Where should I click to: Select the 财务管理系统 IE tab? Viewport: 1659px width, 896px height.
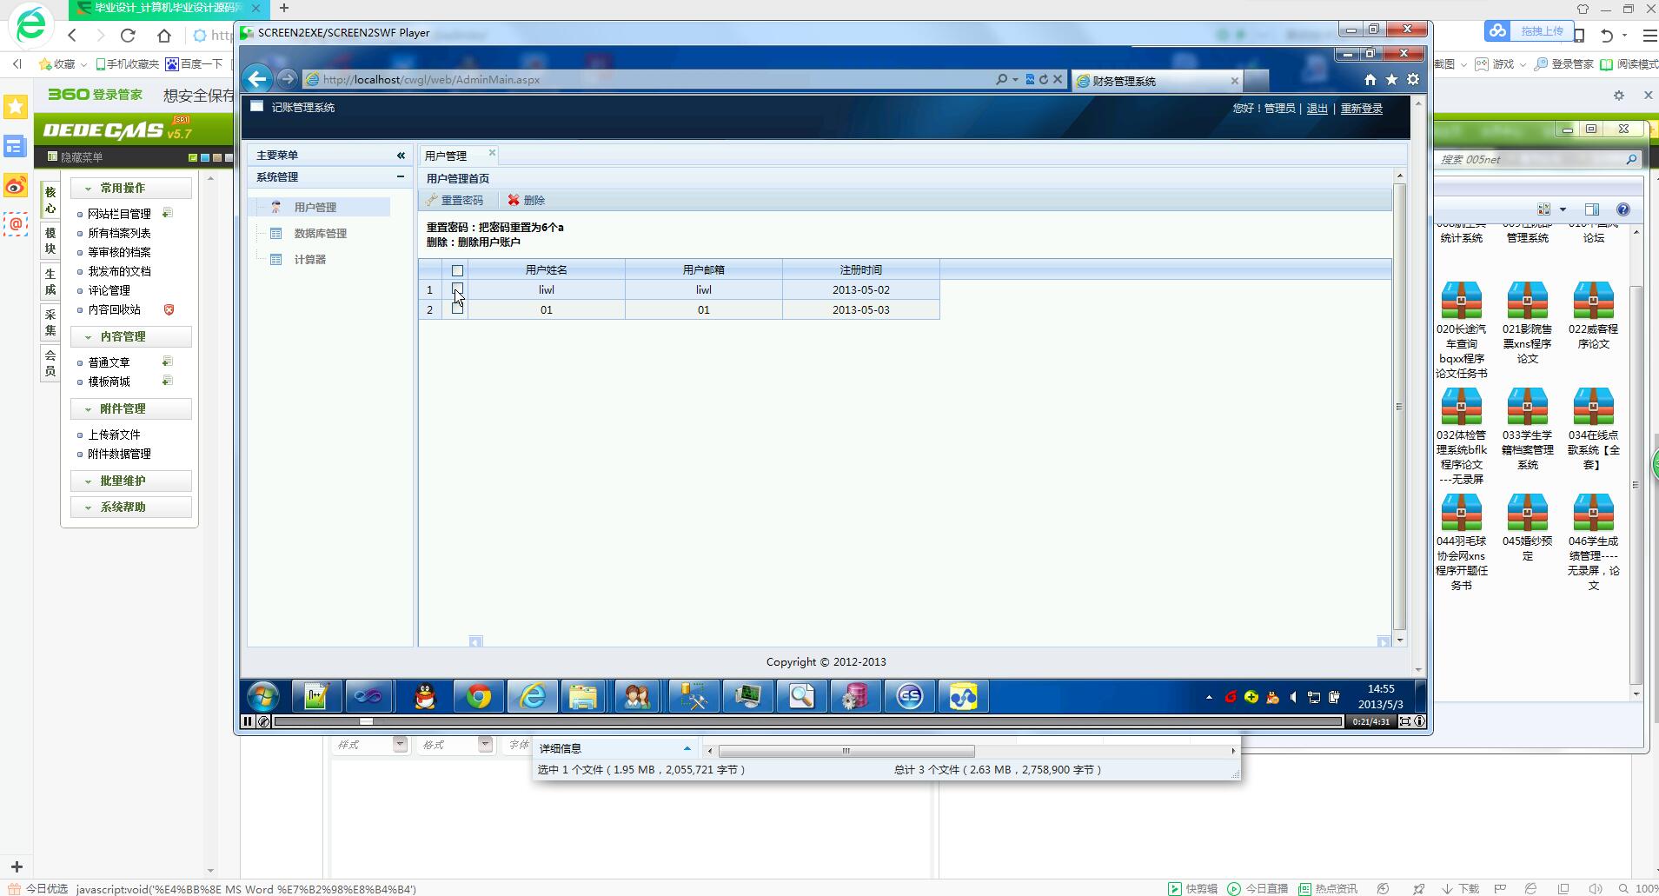tap(1158, 81)
